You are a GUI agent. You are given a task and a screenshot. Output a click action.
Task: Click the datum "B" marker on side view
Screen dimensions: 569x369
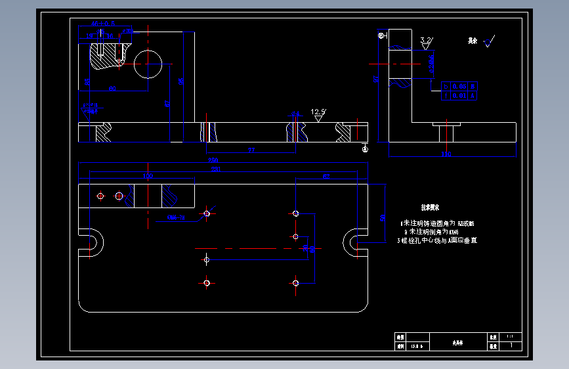[x=381, y=35]
